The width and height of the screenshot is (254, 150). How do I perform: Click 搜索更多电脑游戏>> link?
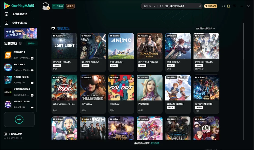(x=205, y=28)
